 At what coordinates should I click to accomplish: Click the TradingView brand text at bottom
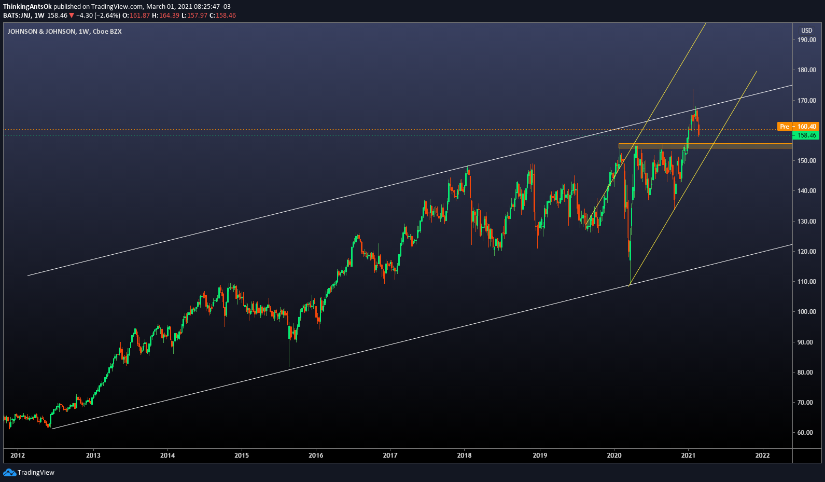(36, 473)
